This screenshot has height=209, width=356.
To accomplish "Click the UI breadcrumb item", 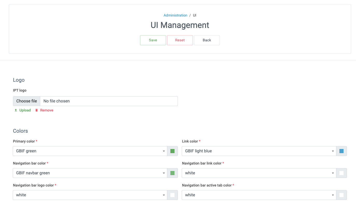I will (x=194, y=15).
